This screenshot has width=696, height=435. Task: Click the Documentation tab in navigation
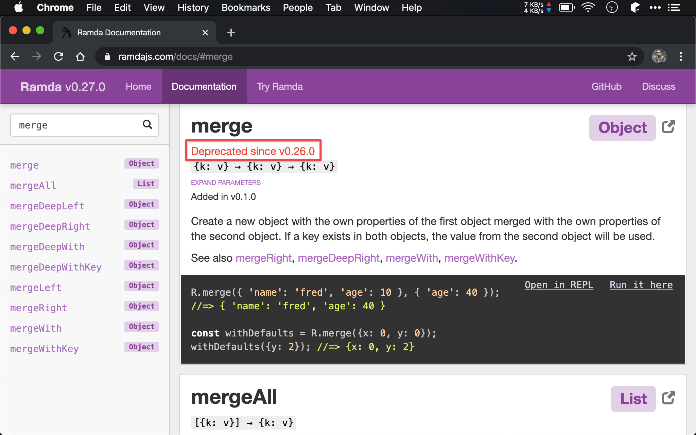(x=204, y=86)
